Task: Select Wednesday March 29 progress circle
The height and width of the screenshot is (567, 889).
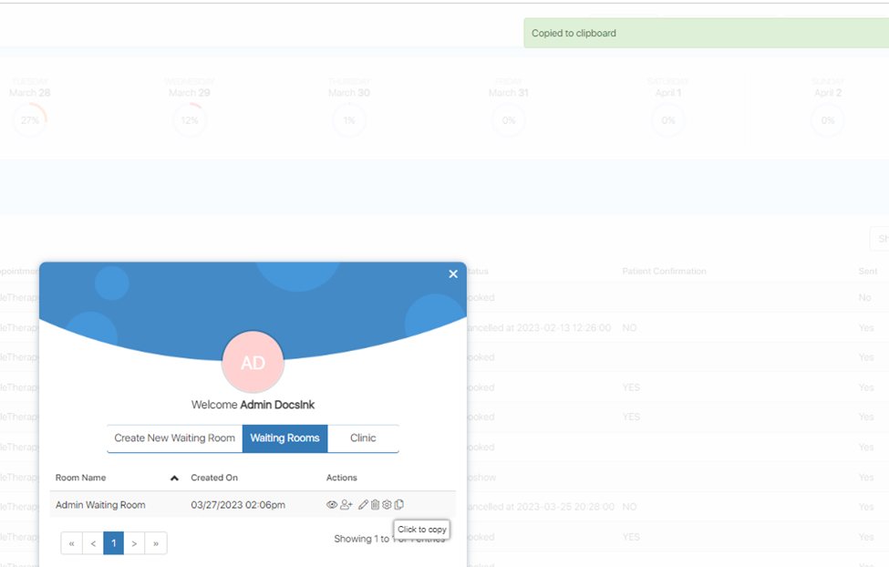Action: pyautogui.click(x=190, y=120)
